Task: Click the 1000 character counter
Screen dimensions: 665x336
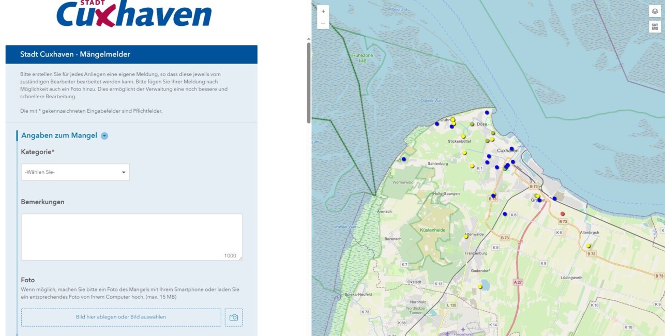Action: coord(230,256)
